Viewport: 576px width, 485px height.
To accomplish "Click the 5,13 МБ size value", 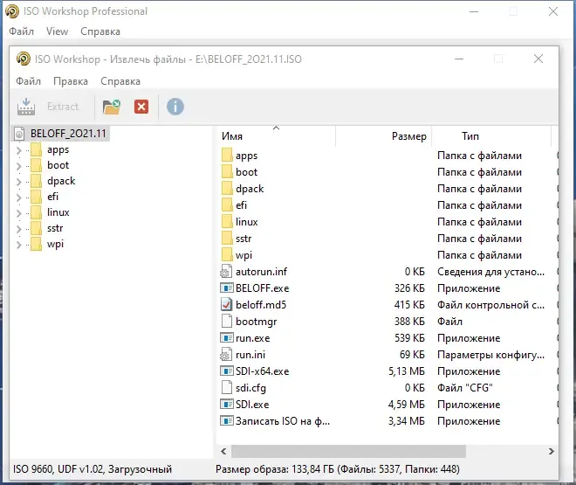I will coord(407,371).
